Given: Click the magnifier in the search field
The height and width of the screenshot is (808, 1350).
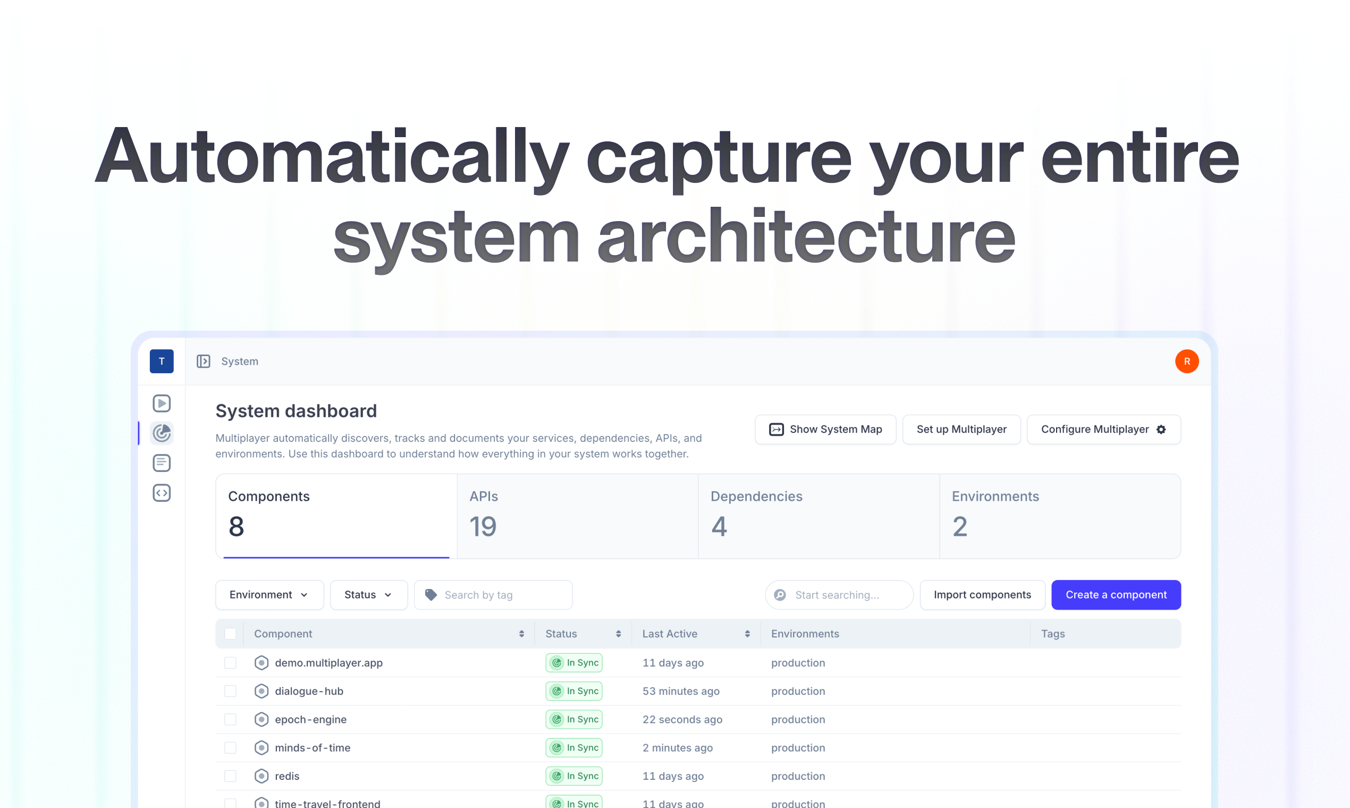Looking at the screenshot, I should [x=780, y=594].
